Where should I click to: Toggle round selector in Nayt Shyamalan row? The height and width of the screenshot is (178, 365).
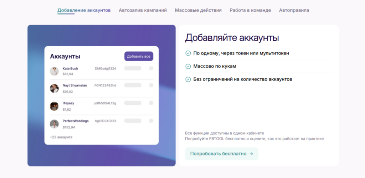pos(151,85)
